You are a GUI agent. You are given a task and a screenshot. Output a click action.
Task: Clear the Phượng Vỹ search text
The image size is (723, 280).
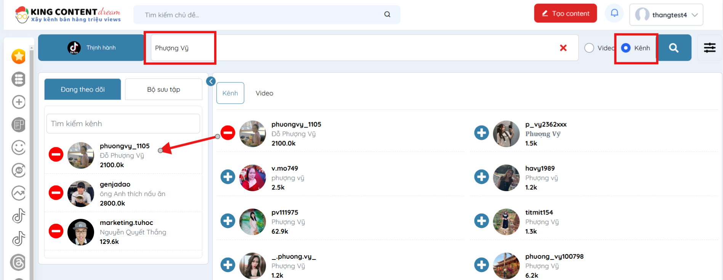(x=563, y=48)
